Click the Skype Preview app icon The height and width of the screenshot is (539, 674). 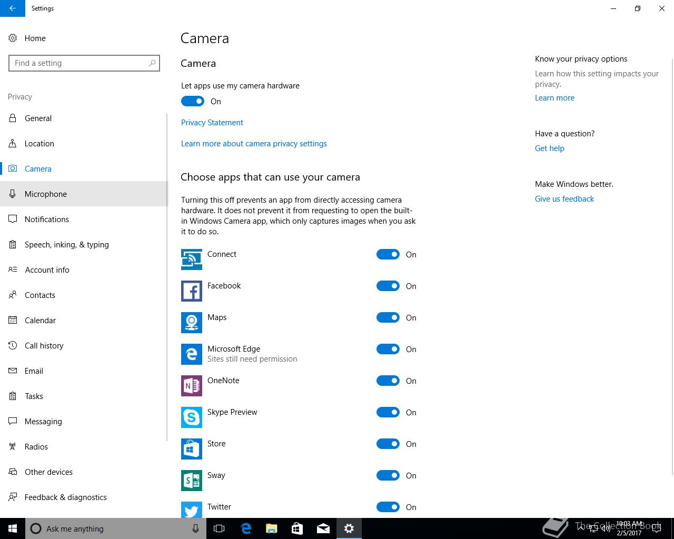pos(192,417)
